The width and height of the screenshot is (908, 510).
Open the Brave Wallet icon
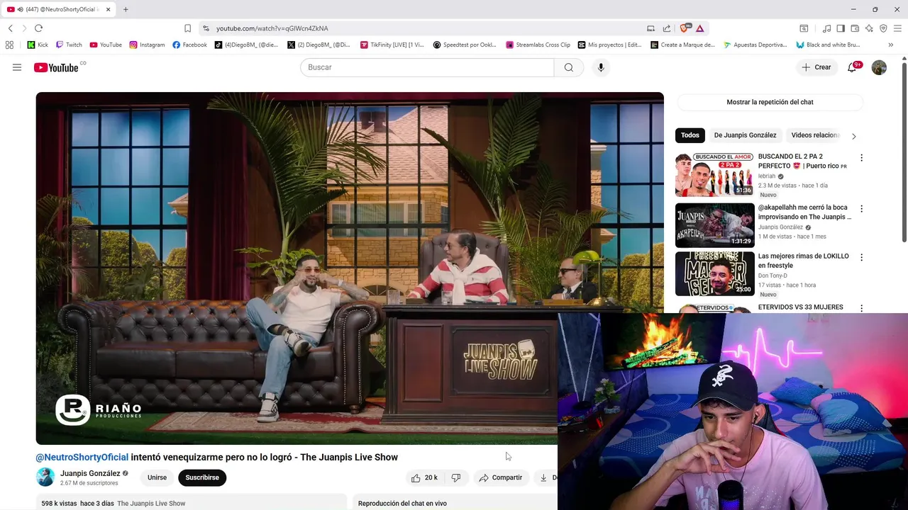(855, 28)
